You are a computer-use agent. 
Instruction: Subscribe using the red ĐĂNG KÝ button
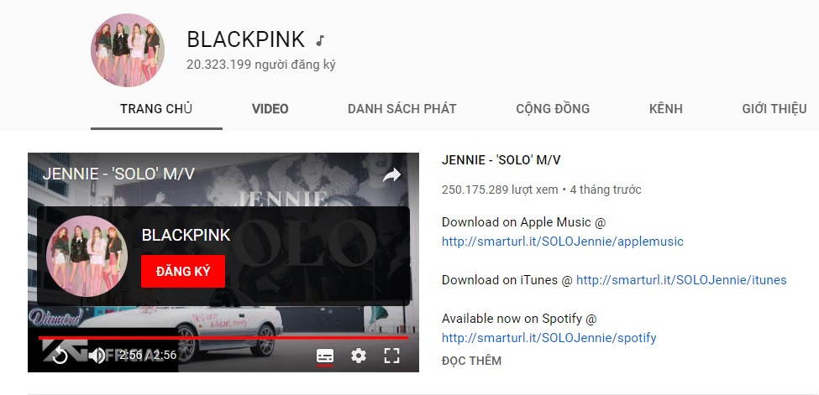183,272
